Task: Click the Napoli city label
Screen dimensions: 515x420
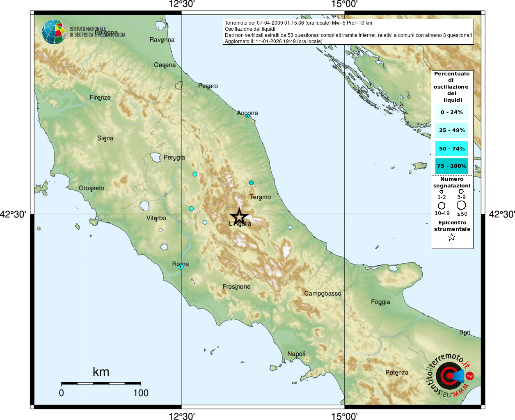Action: pos(296,354)
